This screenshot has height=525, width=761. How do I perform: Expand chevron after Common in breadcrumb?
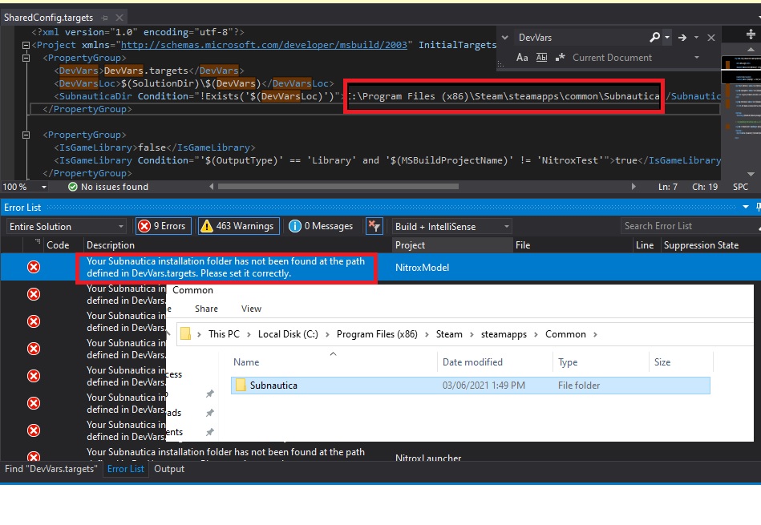coord(595,334)
